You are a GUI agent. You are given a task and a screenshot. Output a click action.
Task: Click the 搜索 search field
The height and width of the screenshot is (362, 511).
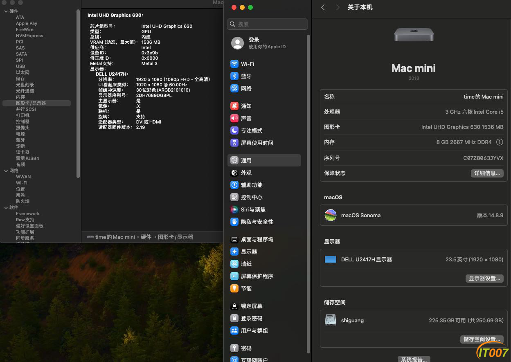(267, 24)
